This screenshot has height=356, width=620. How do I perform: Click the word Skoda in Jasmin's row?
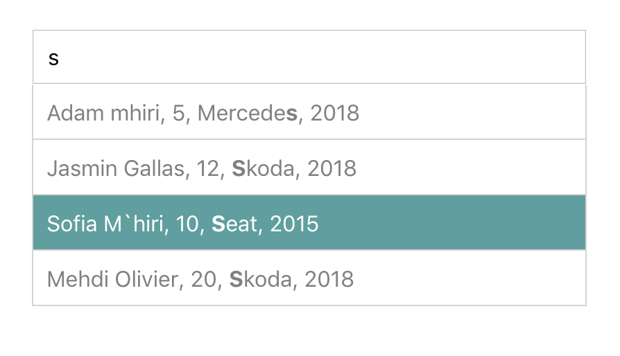coord(264,168)
